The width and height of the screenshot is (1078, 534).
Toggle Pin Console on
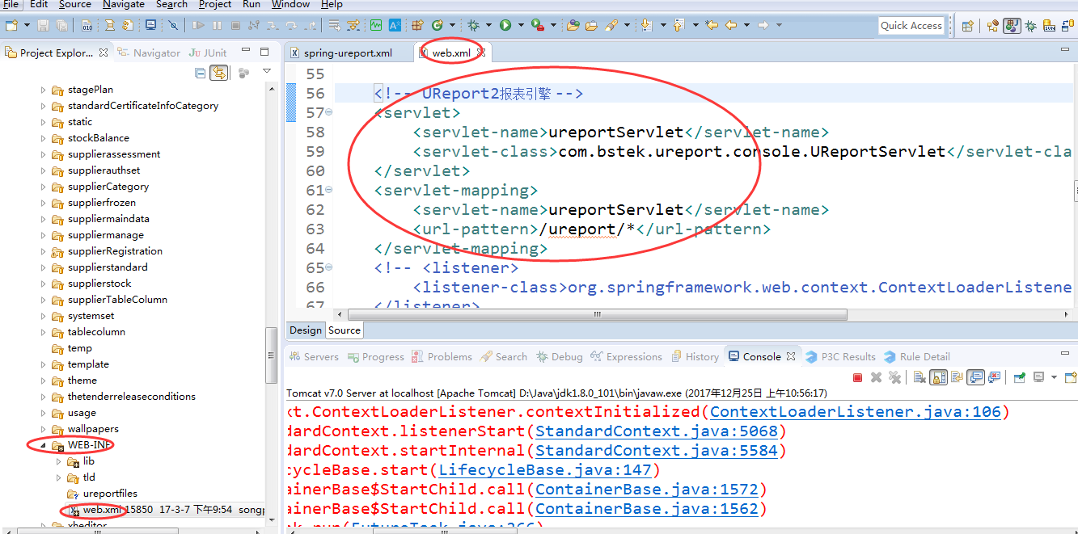[x=1018, y=376]
